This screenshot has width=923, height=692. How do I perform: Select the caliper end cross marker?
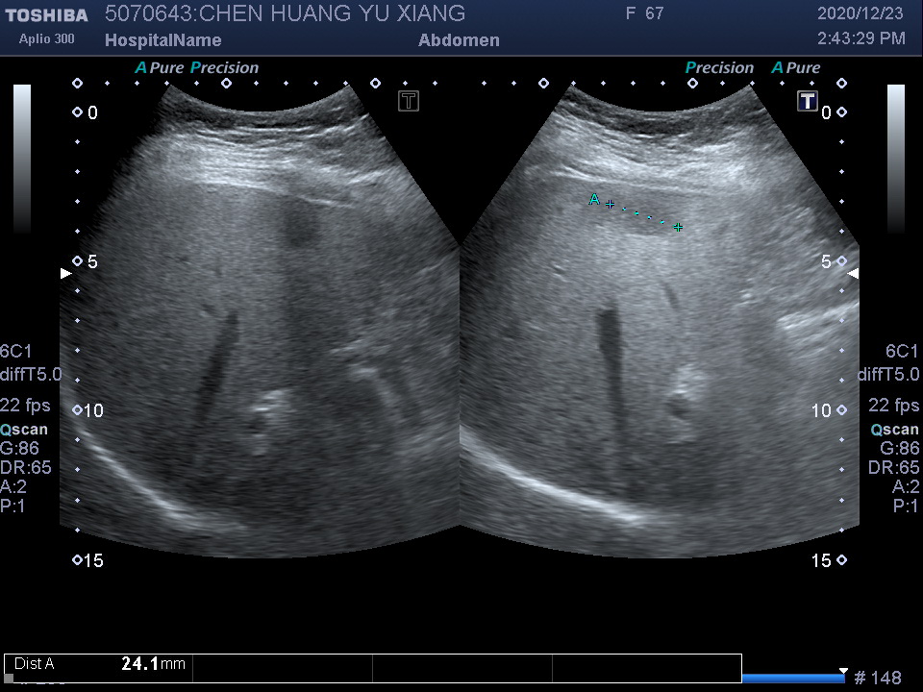679,227
